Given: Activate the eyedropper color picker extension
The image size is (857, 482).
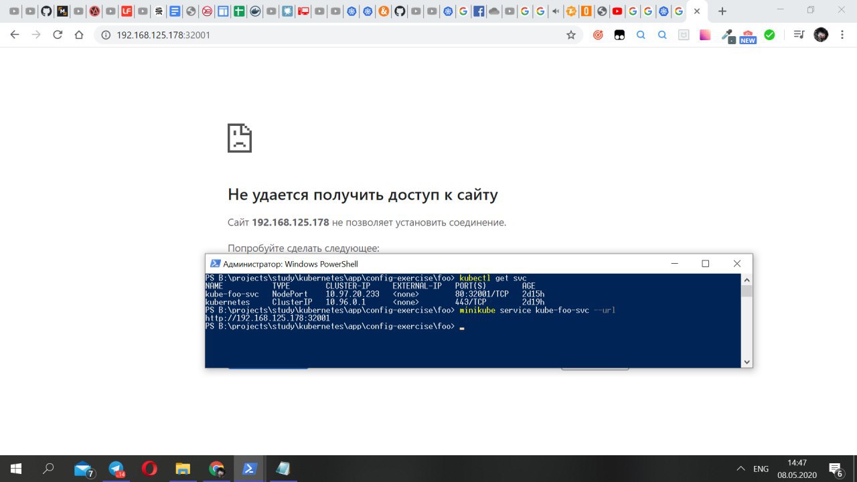Looking at the screenshot, I should pyautogui.click(x=727, y=35).
